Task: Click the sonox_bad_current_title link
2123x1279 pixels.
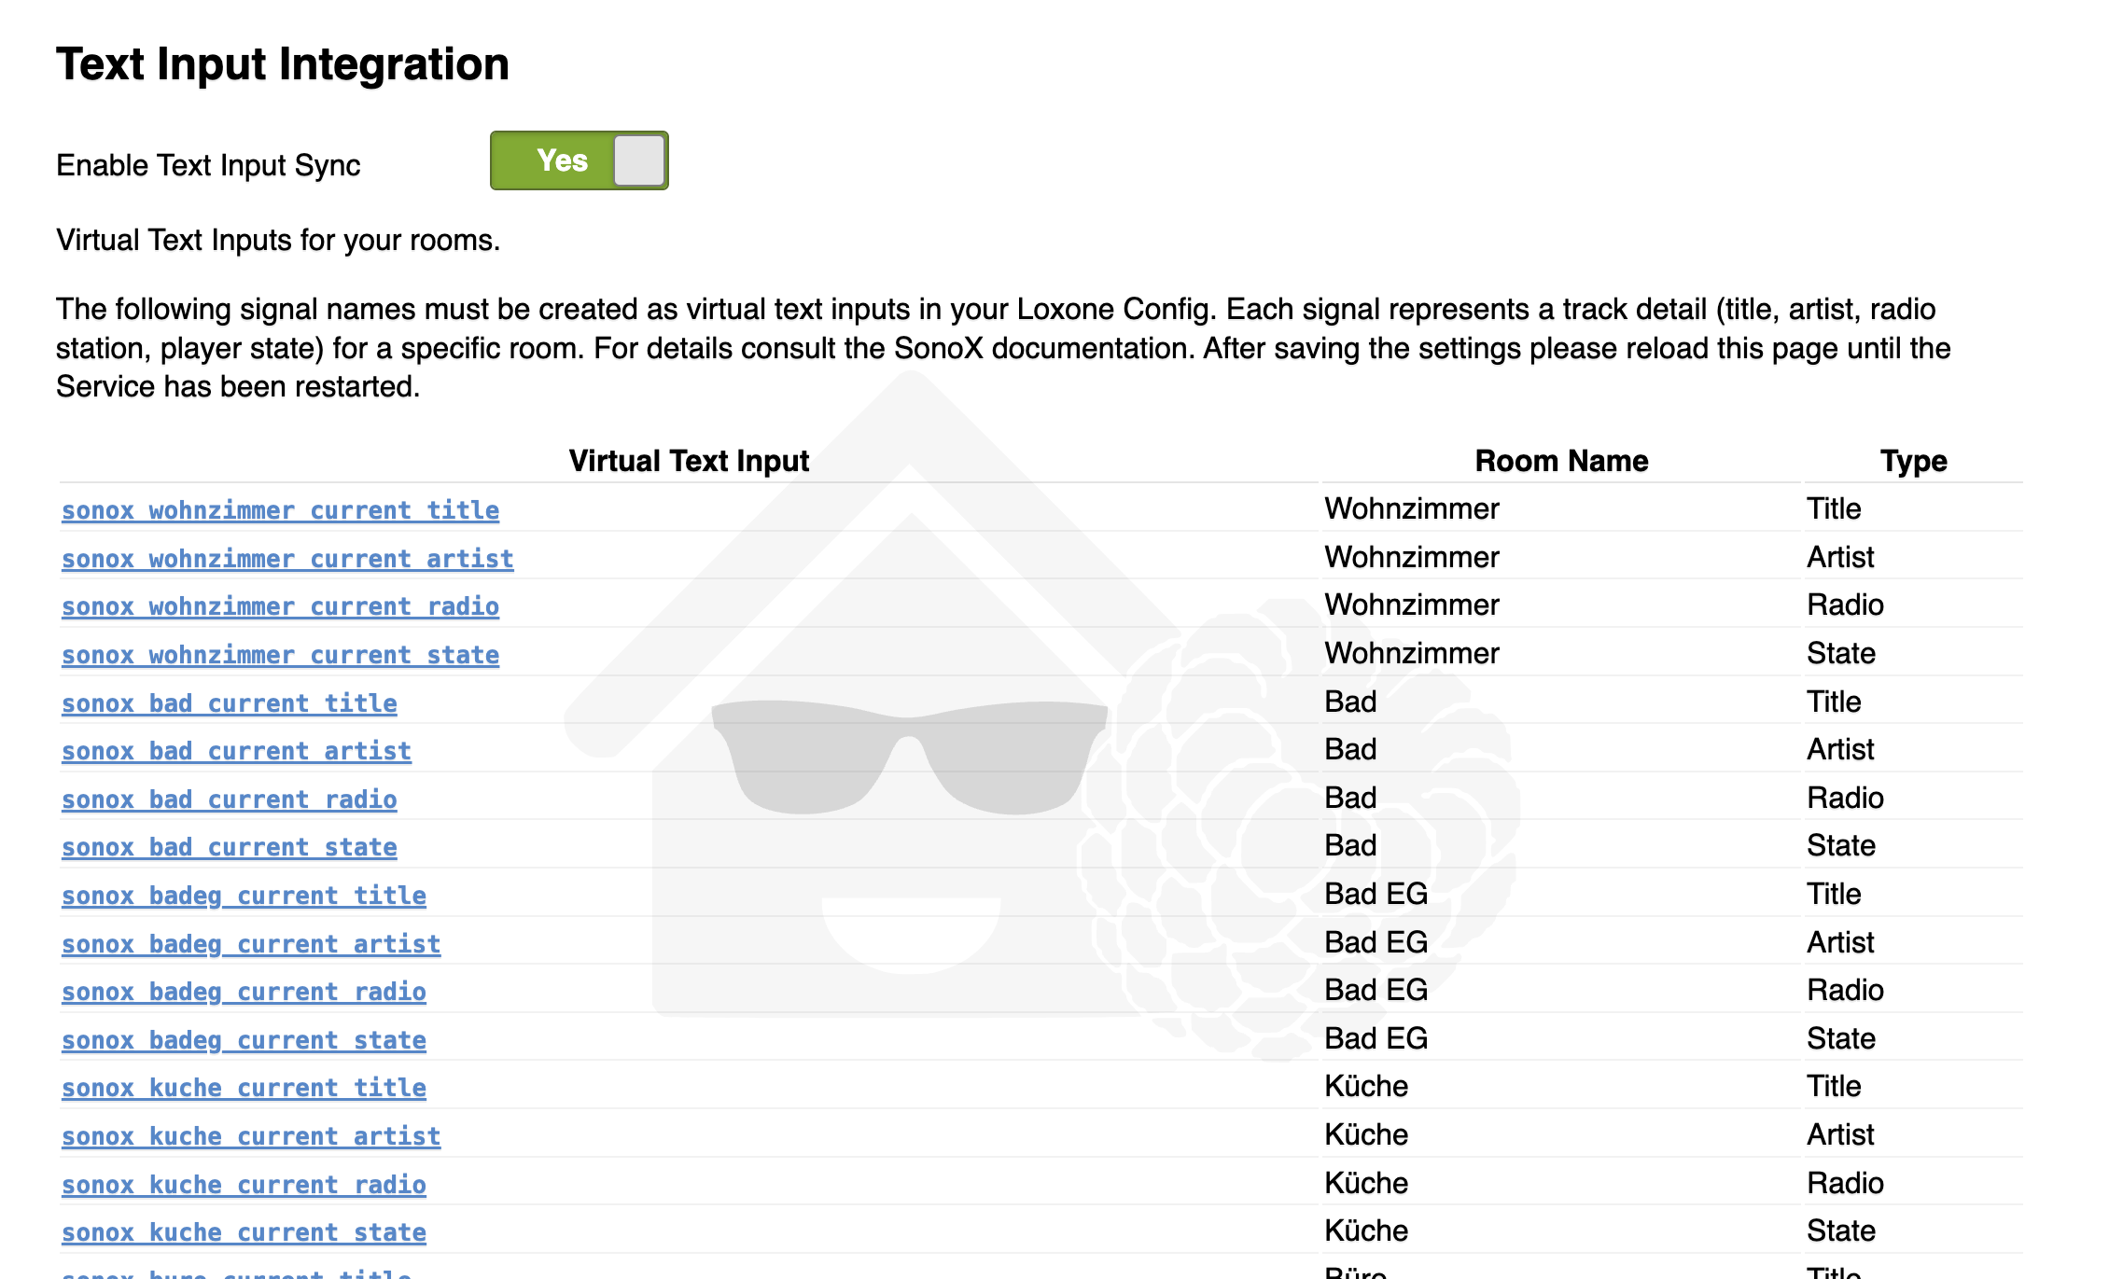Action: click(x=229, y=703)
